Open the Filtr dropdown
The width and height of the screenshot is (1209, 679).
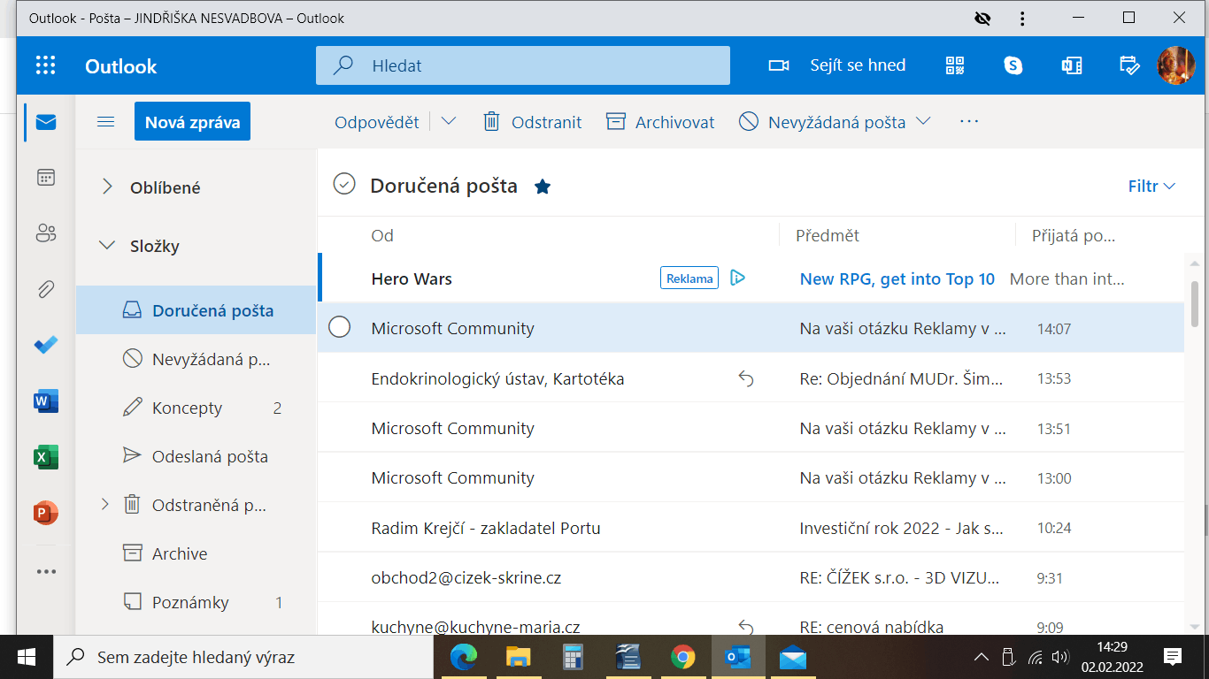(x=1151, y=186)
